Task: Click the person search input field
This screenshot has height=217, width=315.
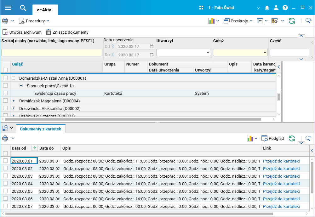Action: (51, 52)
